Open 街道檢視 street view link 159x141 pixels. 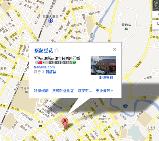(106, 78)
